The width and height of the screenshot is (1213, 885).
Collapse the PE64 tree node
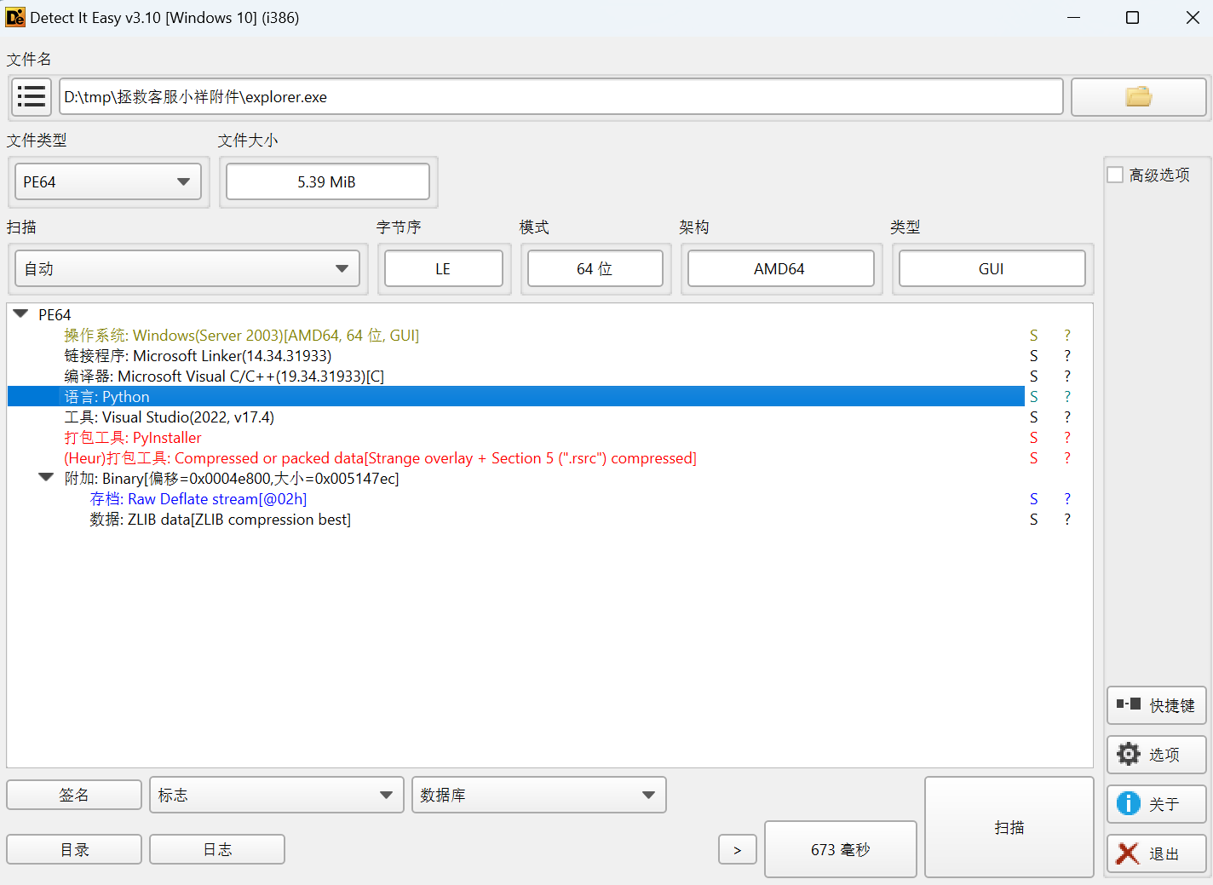click(x=21, y=314)
